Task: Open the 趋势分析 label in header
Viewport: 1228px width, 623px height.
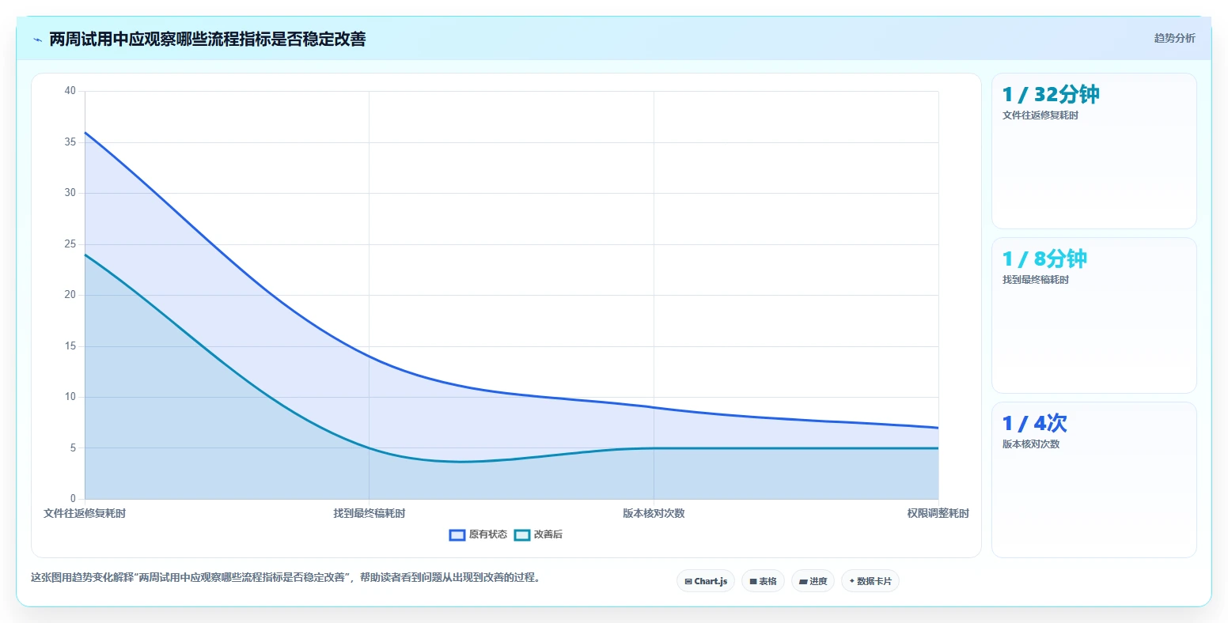Action: [x=1174, y=38]
